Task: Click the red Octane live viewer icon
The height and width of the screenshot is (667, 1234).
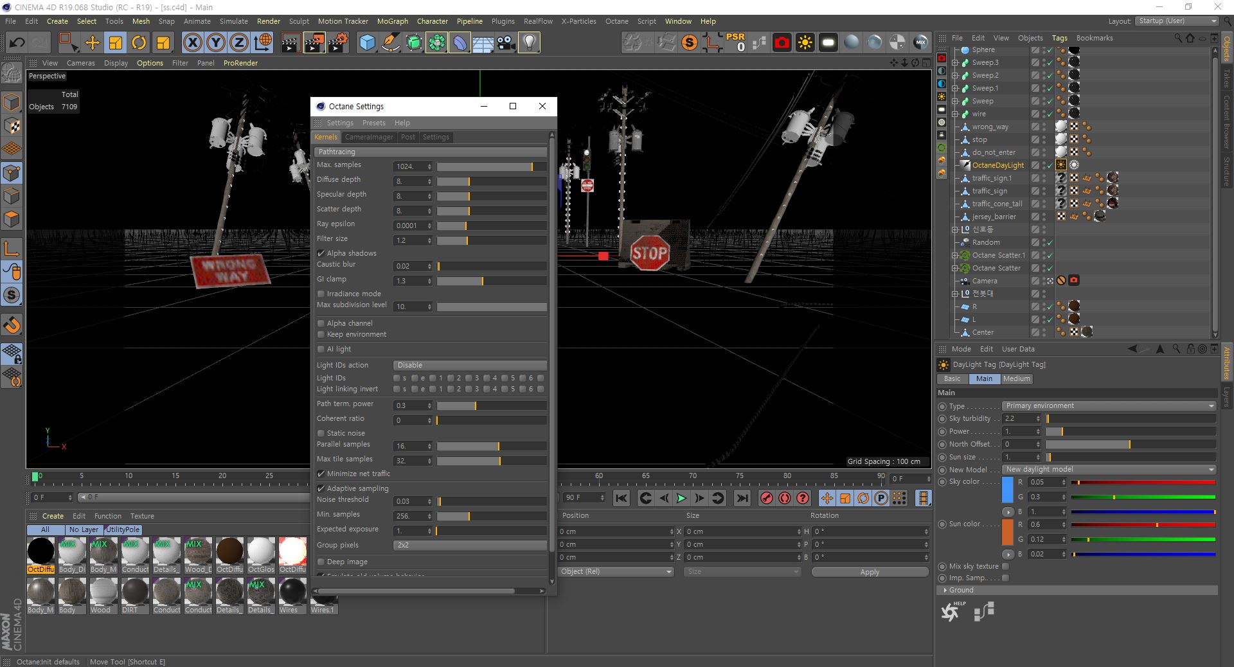Action: [x=782, y=43]
